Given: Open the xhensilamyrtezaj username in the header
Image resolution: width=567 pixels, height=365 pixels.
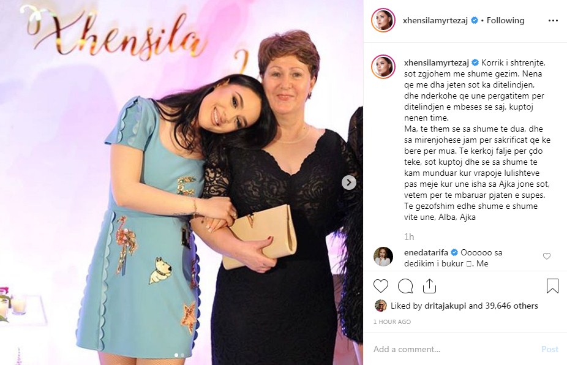Looking at the screenshot, I should (435, 21).
